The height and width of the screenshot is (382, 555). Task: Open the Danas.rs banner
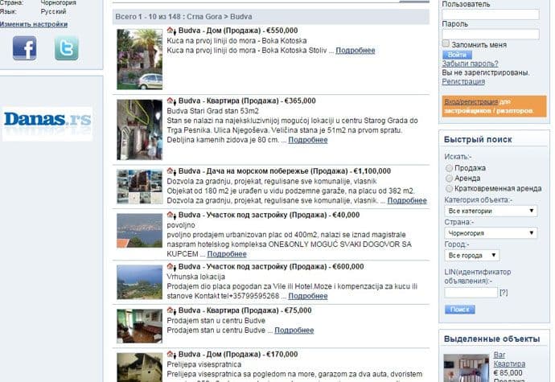point(47,124)
